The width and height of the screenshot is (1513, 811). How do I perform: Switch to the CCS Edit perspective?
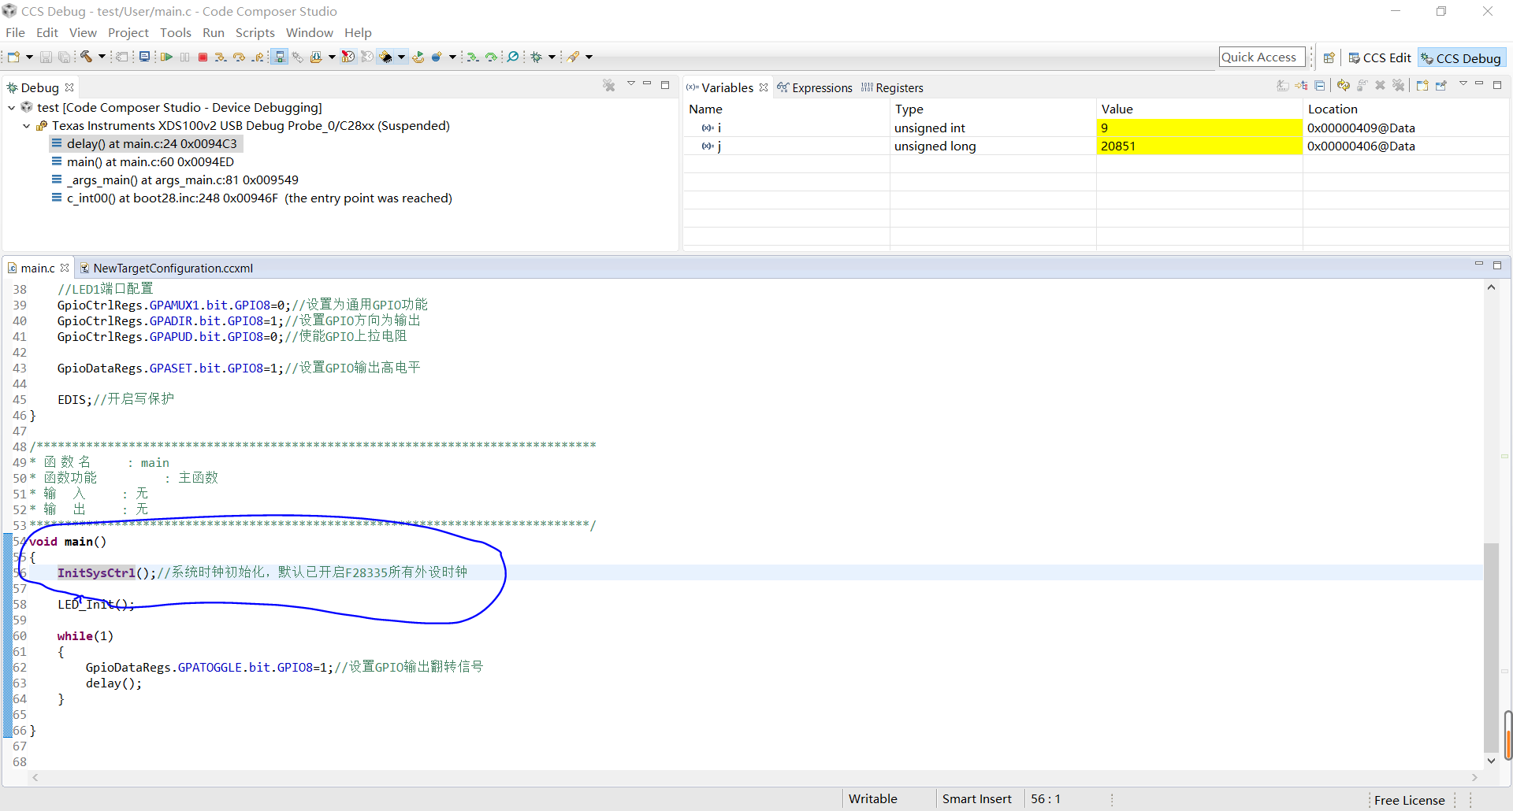pyautogui.click(x=1380, y=57)
